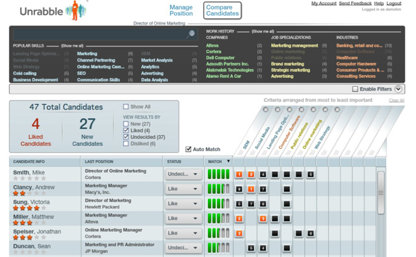Select the 'Channel Partnering' skill
Screen dimensions: 416x257
[x=96, y=60]
